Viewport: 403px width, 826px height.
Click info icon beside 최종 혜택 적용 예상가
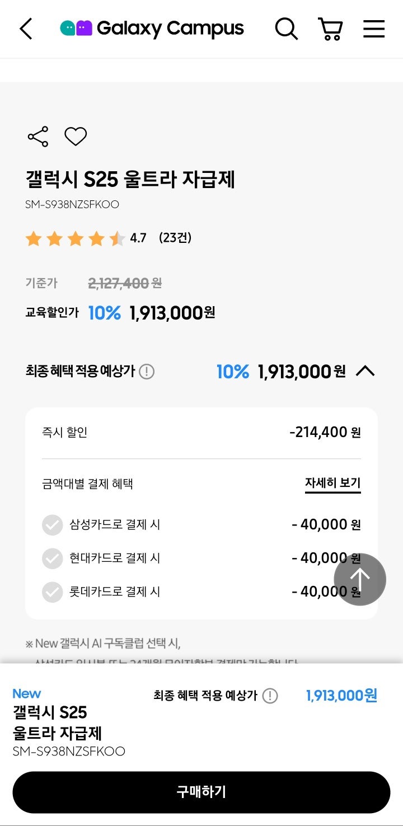tap(147, 372)
